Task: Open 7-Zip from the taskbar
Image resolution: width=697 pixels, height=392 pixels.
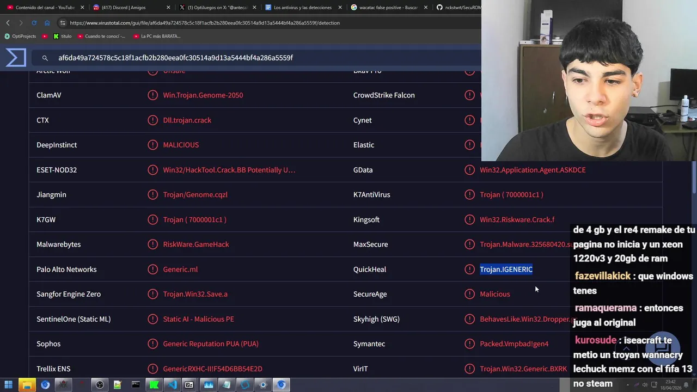Action: (189, 385)
